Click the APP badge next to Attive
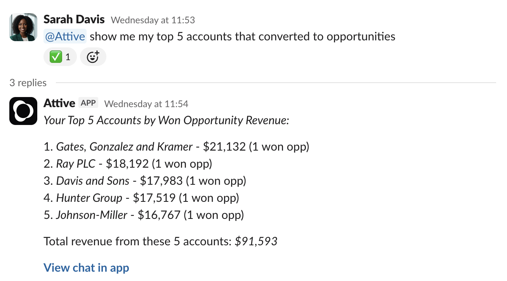This screenshot has width=507, height=281. coord(89,102)
